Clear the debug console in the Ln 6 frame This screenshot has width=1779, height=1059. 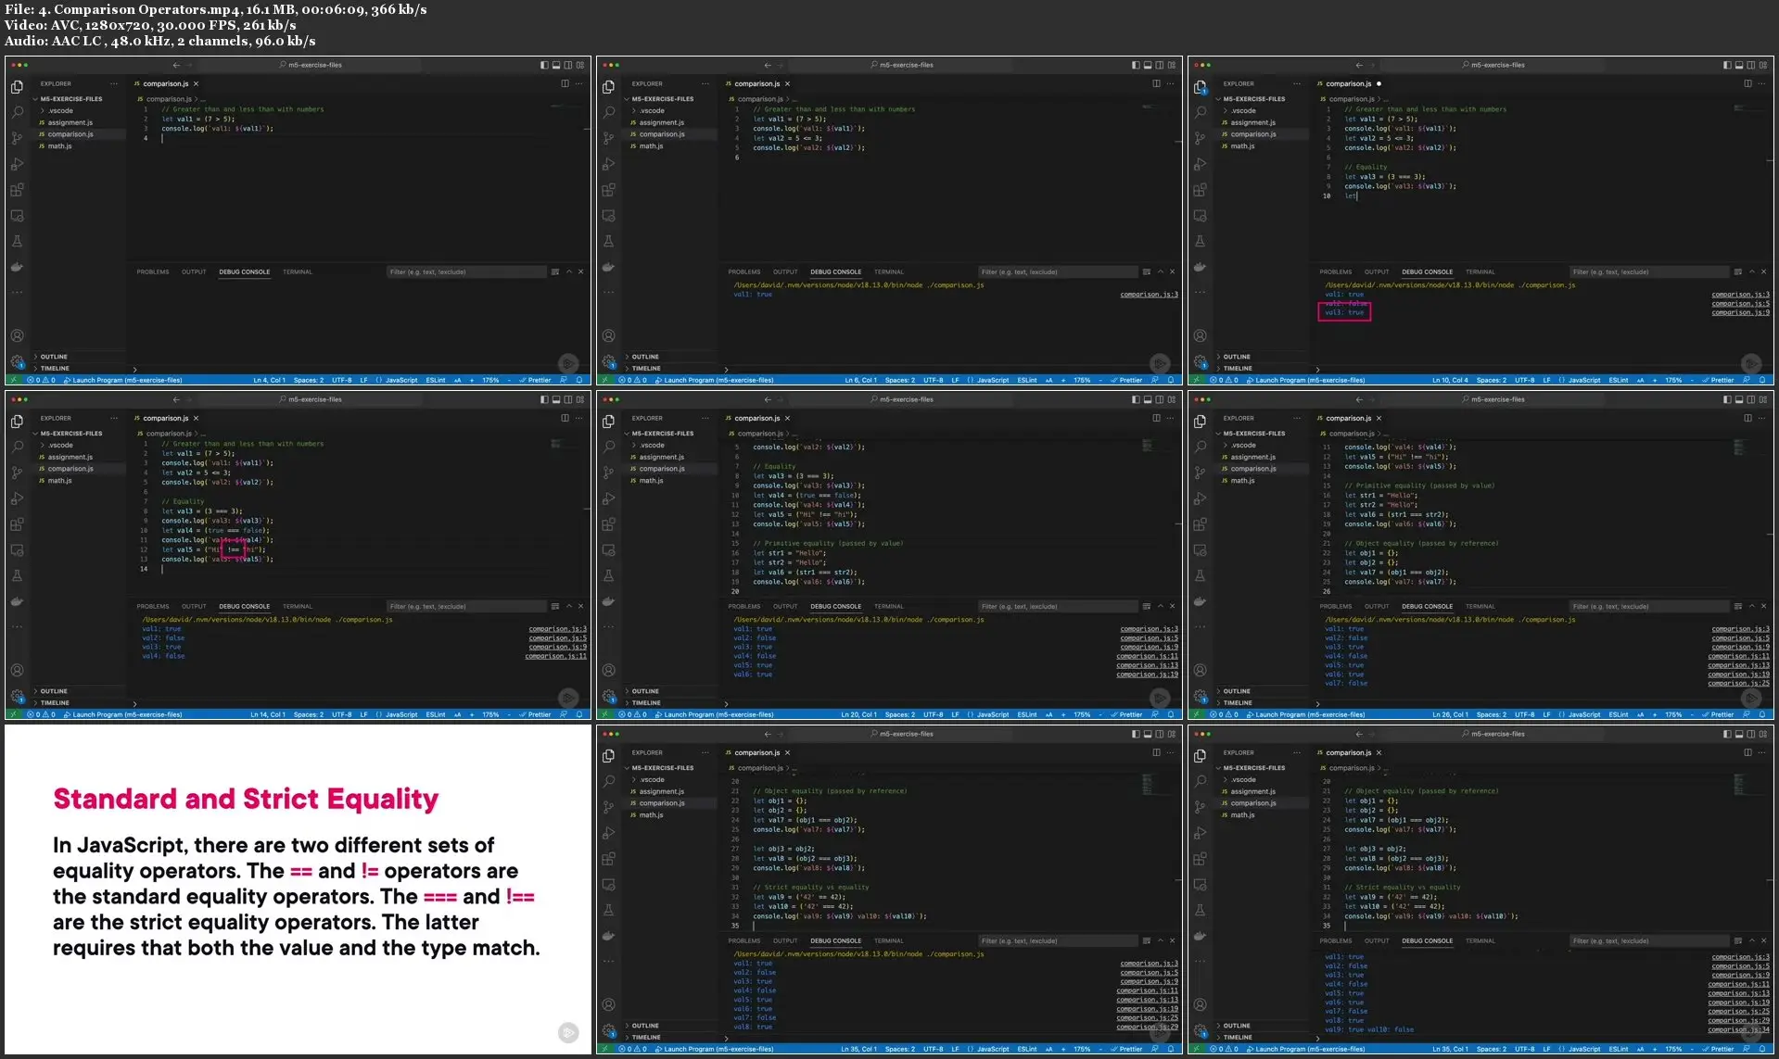coord(1147,271)
